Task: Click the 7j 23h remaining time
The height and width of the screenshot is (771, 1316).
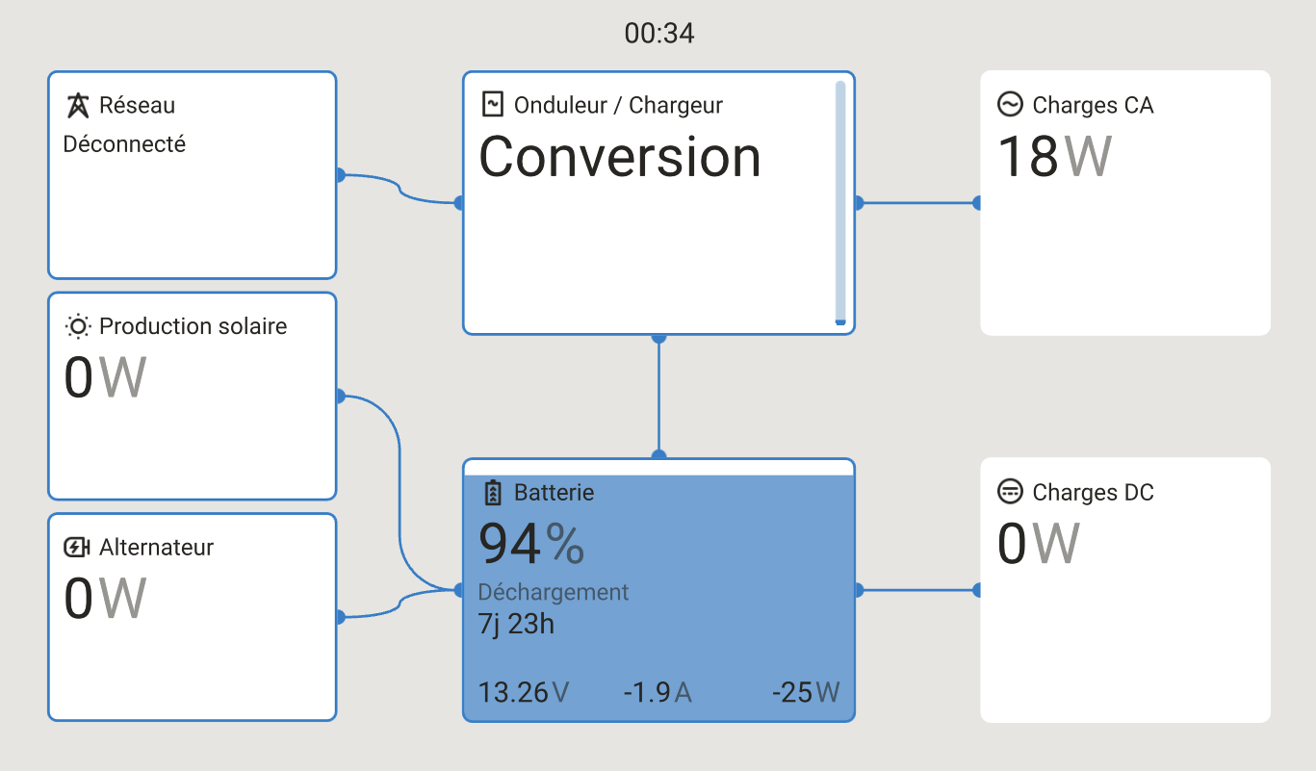Action: tap(516, 624)
